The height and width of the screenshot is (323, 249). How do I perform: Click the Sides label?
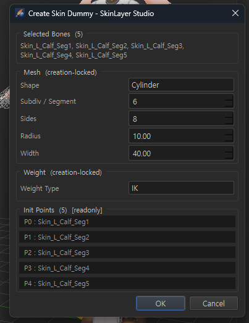tap(28, 119)
